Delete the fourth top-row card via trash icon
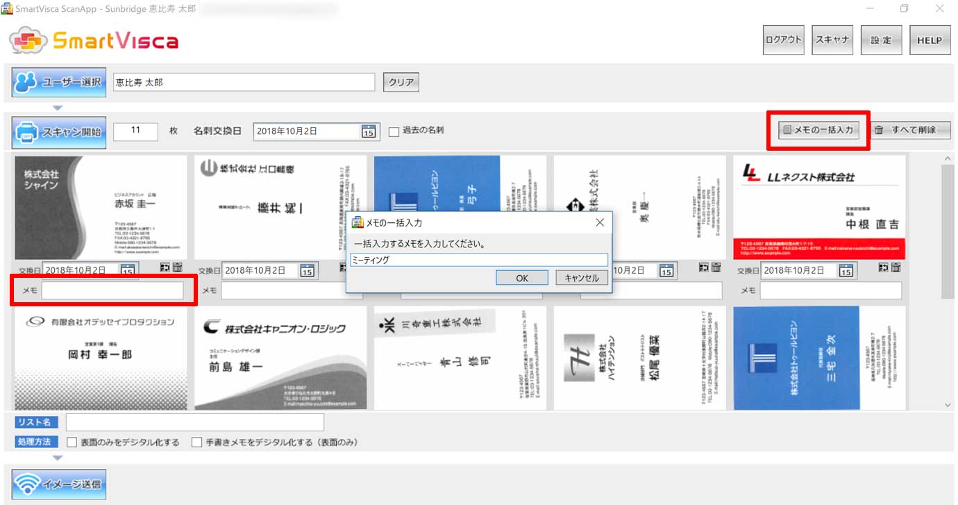 716,267
